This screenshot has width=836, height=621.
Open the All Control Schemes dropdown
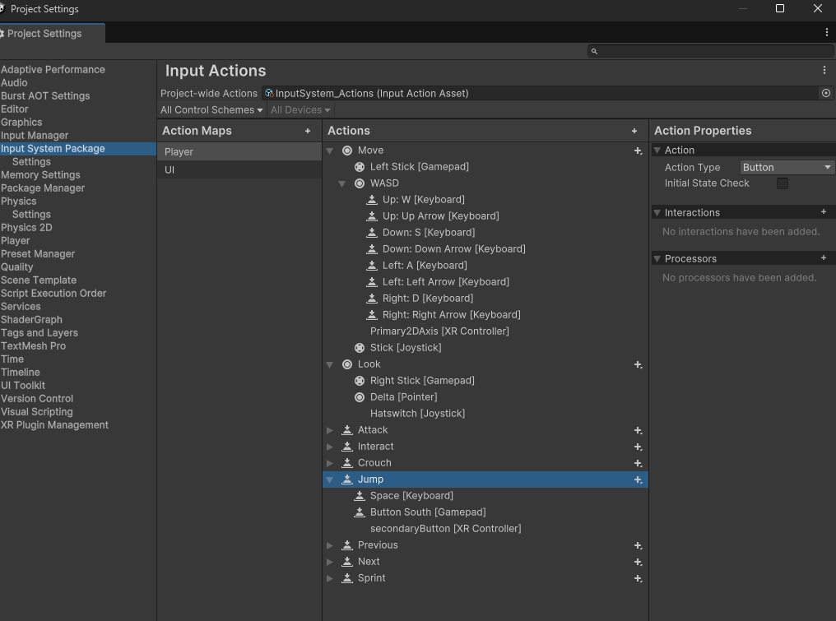(211, 110)
